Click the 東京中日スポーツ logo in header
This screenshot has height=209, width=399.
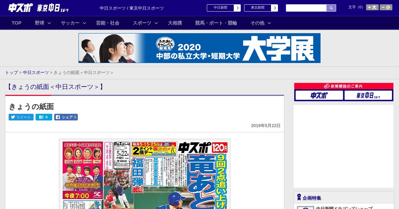[x=53, y=8]
